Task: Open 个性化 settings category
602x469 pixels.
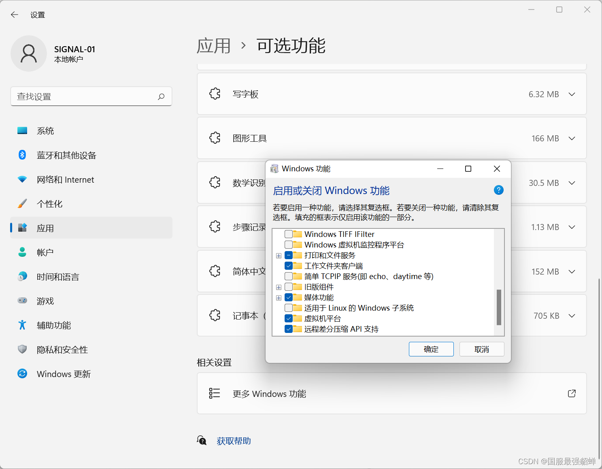Action: (91, 204)
